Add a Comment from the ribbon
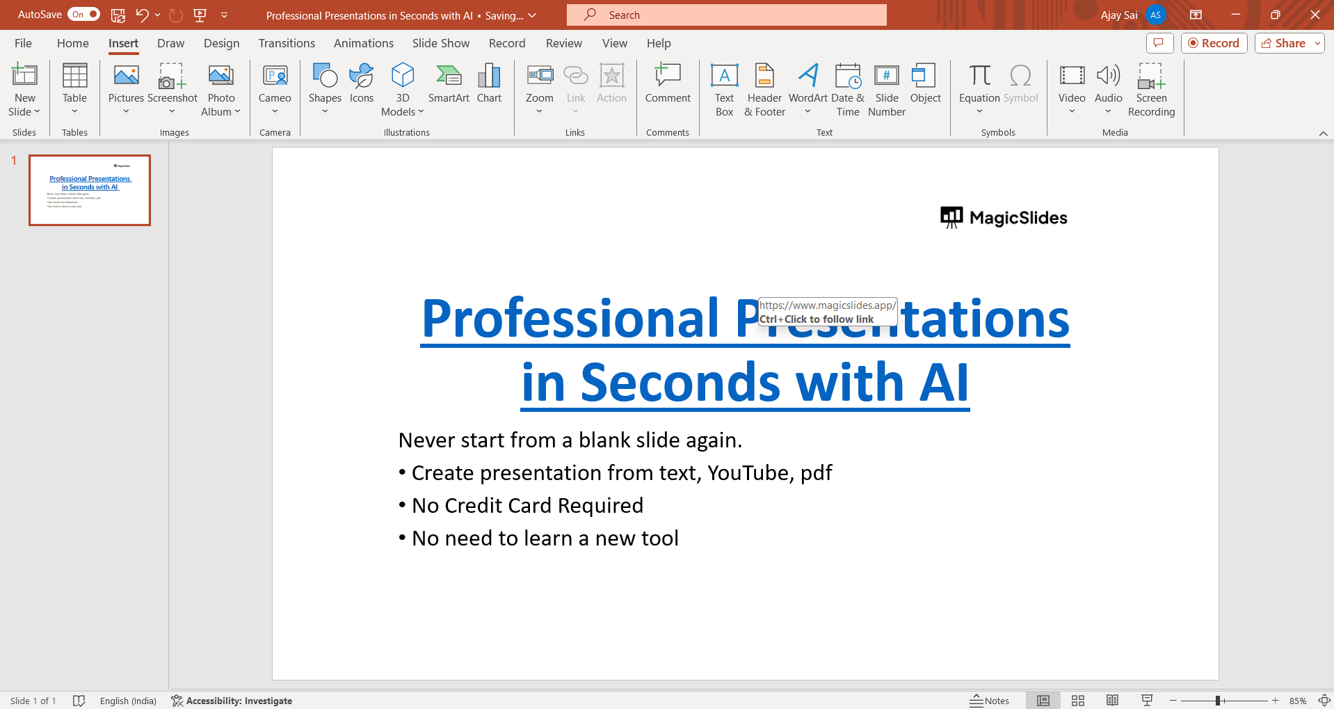The image size is (1334, 709). point(667,83)
